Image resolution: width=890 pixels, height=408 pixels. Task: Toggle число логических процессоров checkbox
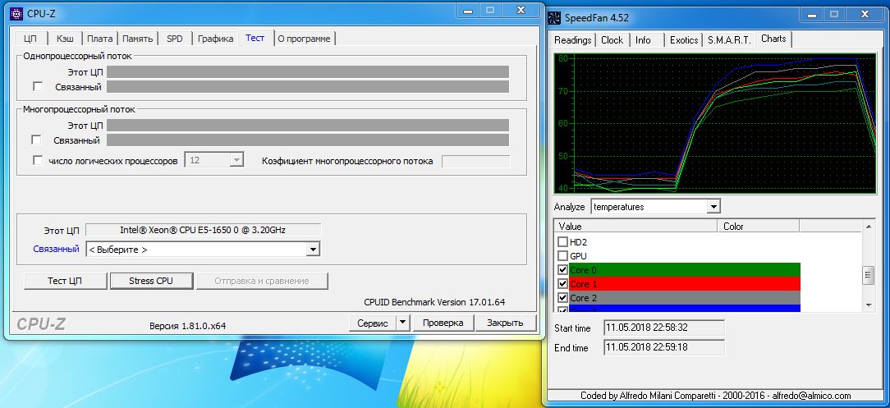[38, 161]
